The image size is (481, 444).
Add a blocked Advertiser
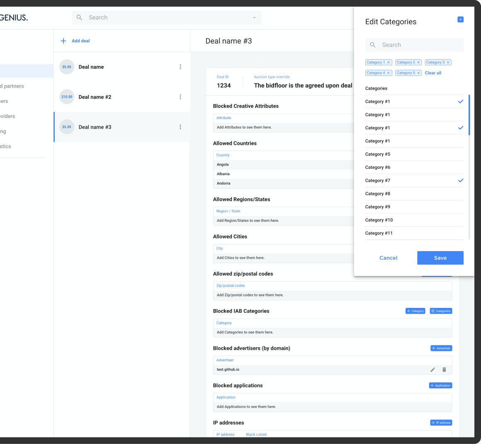click(x=441, y=348)
